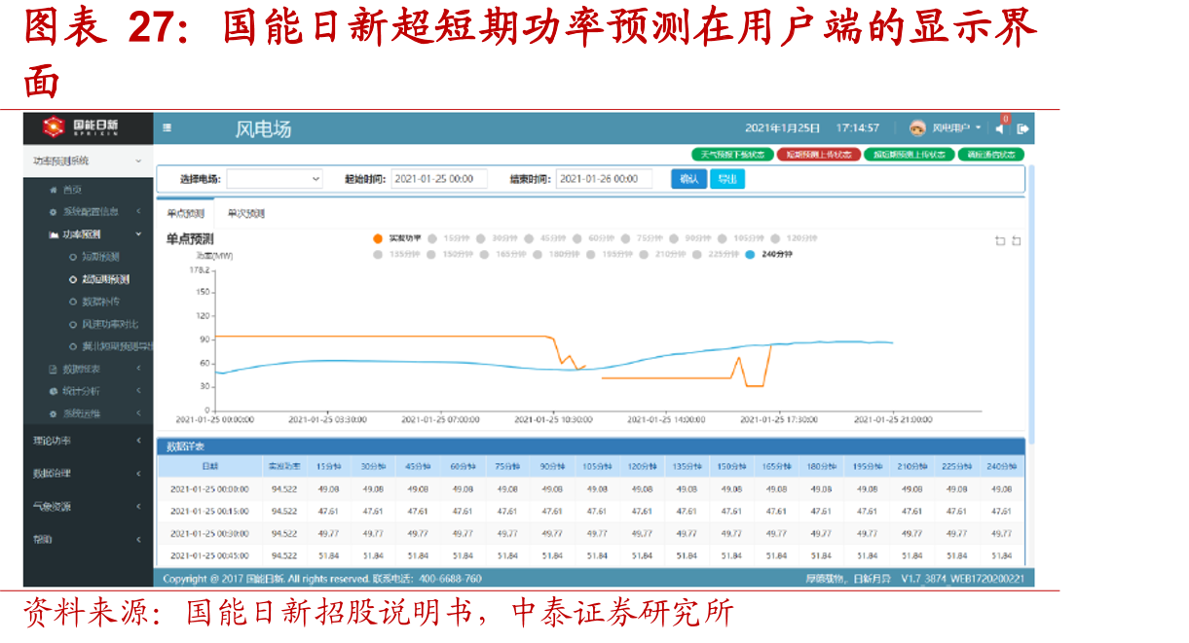Open the 数据补传 submenu item
Viewport: 1189px width, 643px height.
click(100, 302)
